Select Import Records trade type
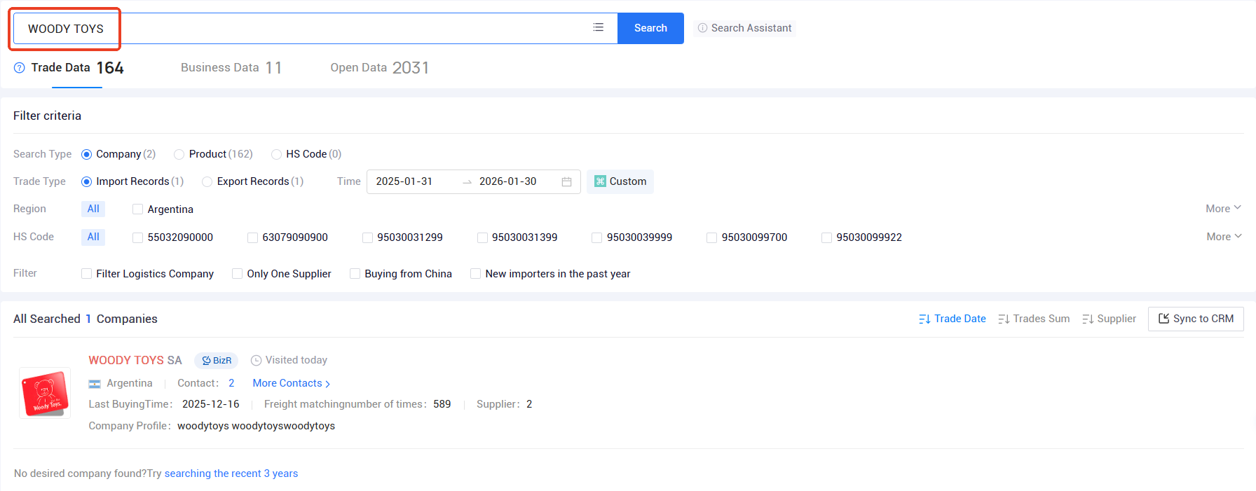Image resolution: width=1256 pixels, height=491 pixels. point(86,181)
